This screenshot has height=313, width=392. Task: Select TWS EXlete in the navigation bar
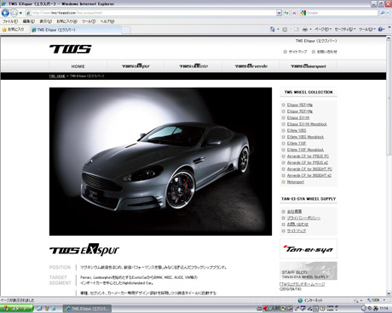(193, 66)
